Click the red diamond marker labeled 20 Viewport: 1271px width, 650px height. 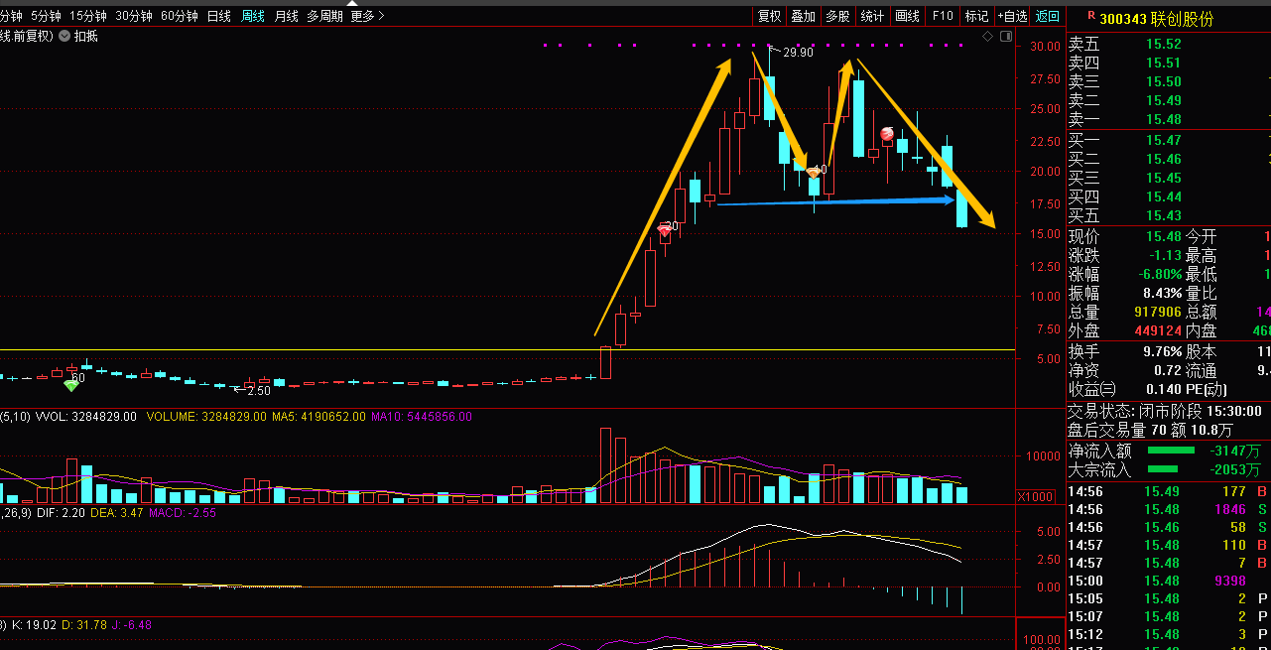(x=665, y=229)
